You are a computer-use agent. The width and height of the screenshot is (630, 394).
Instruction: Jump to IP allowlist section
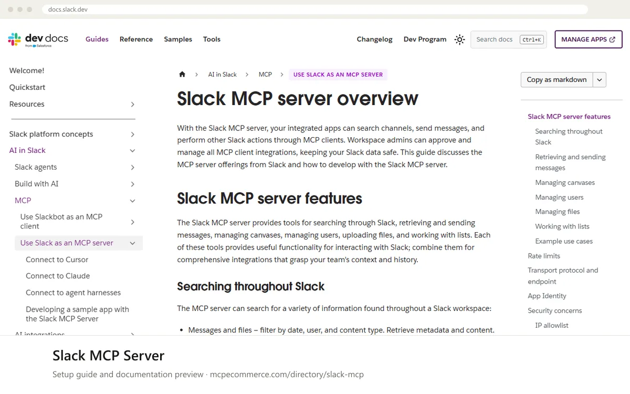(552, 325)
